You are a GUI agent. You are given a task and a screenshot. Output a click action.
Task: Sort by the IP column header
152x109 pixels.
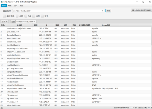click(46, 25)
